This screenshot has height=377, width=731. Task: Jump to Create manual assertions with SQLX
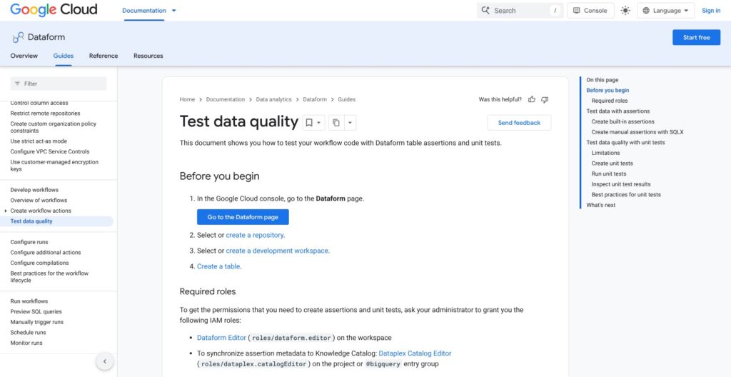[637, 132]
